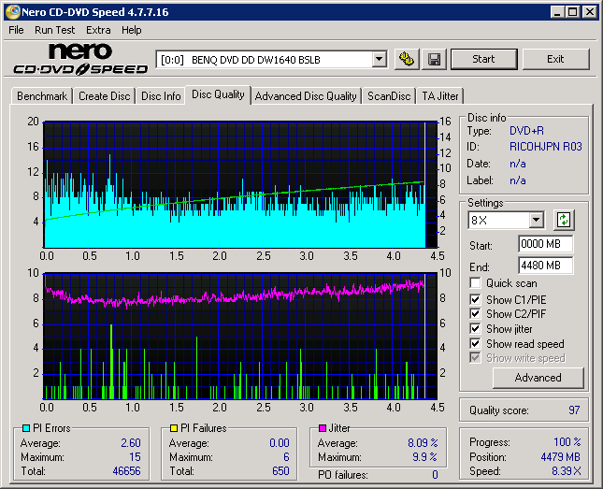Click the drive options icon beside drive selector

(406, 59)
